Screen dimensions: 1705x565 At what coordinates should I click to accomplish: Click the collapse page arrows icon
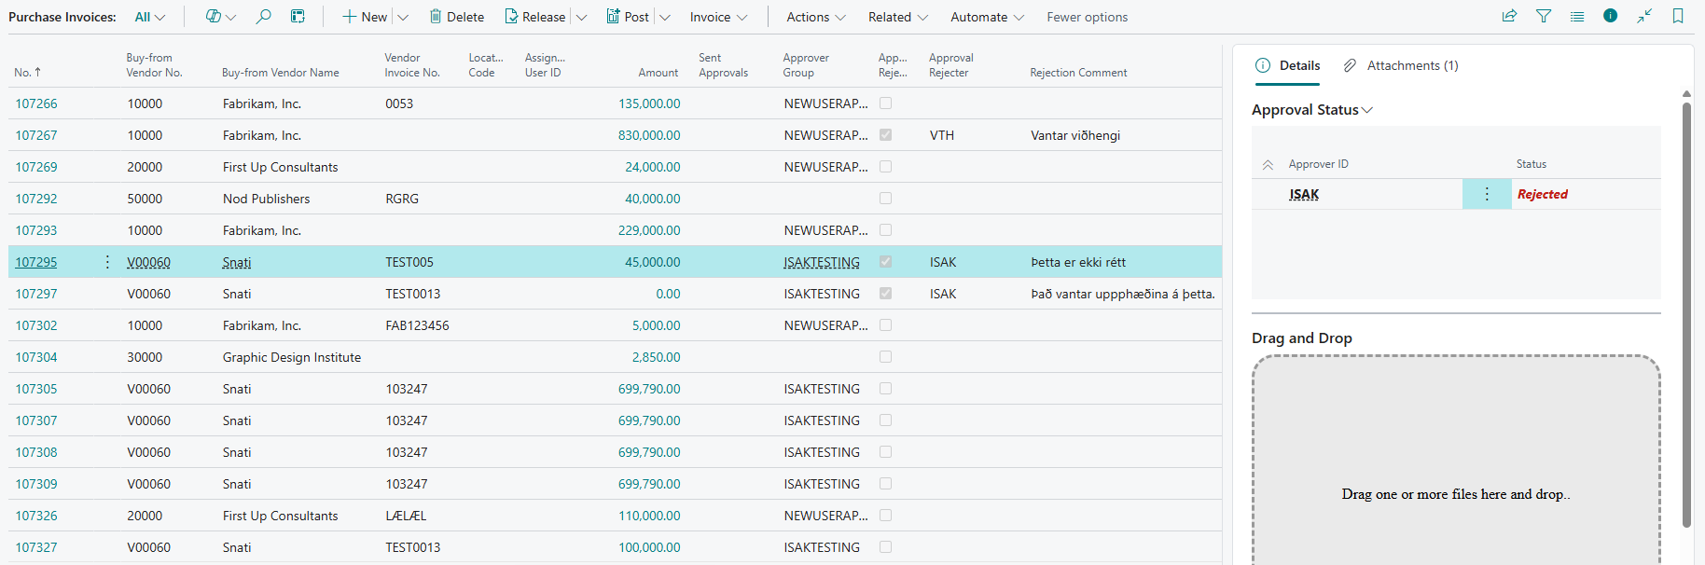pyautogui.click(x=1644, y=16)
